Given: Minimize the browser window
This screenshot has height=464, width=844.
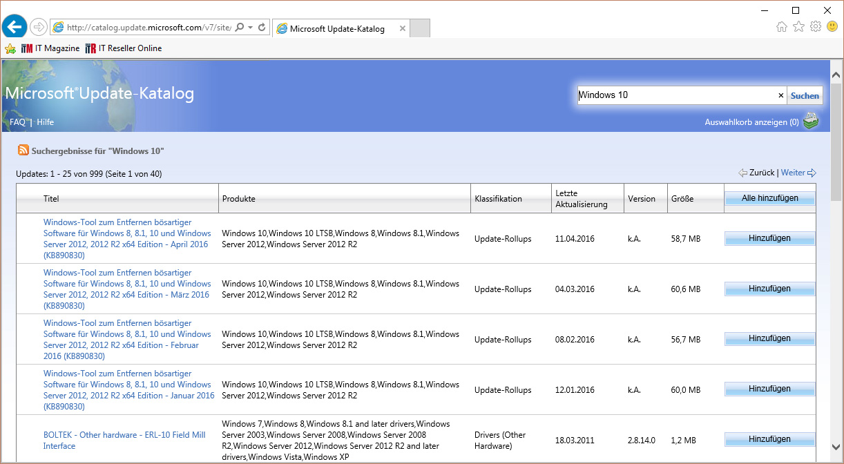Looking at the screenshot, I should click(x=764, y=10).
